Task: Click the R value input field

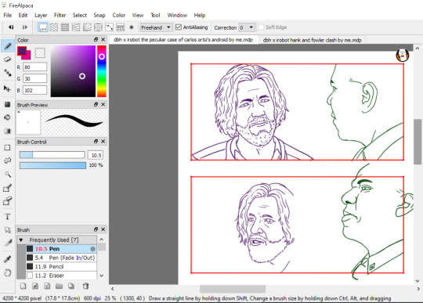Action: coord(34,67)
